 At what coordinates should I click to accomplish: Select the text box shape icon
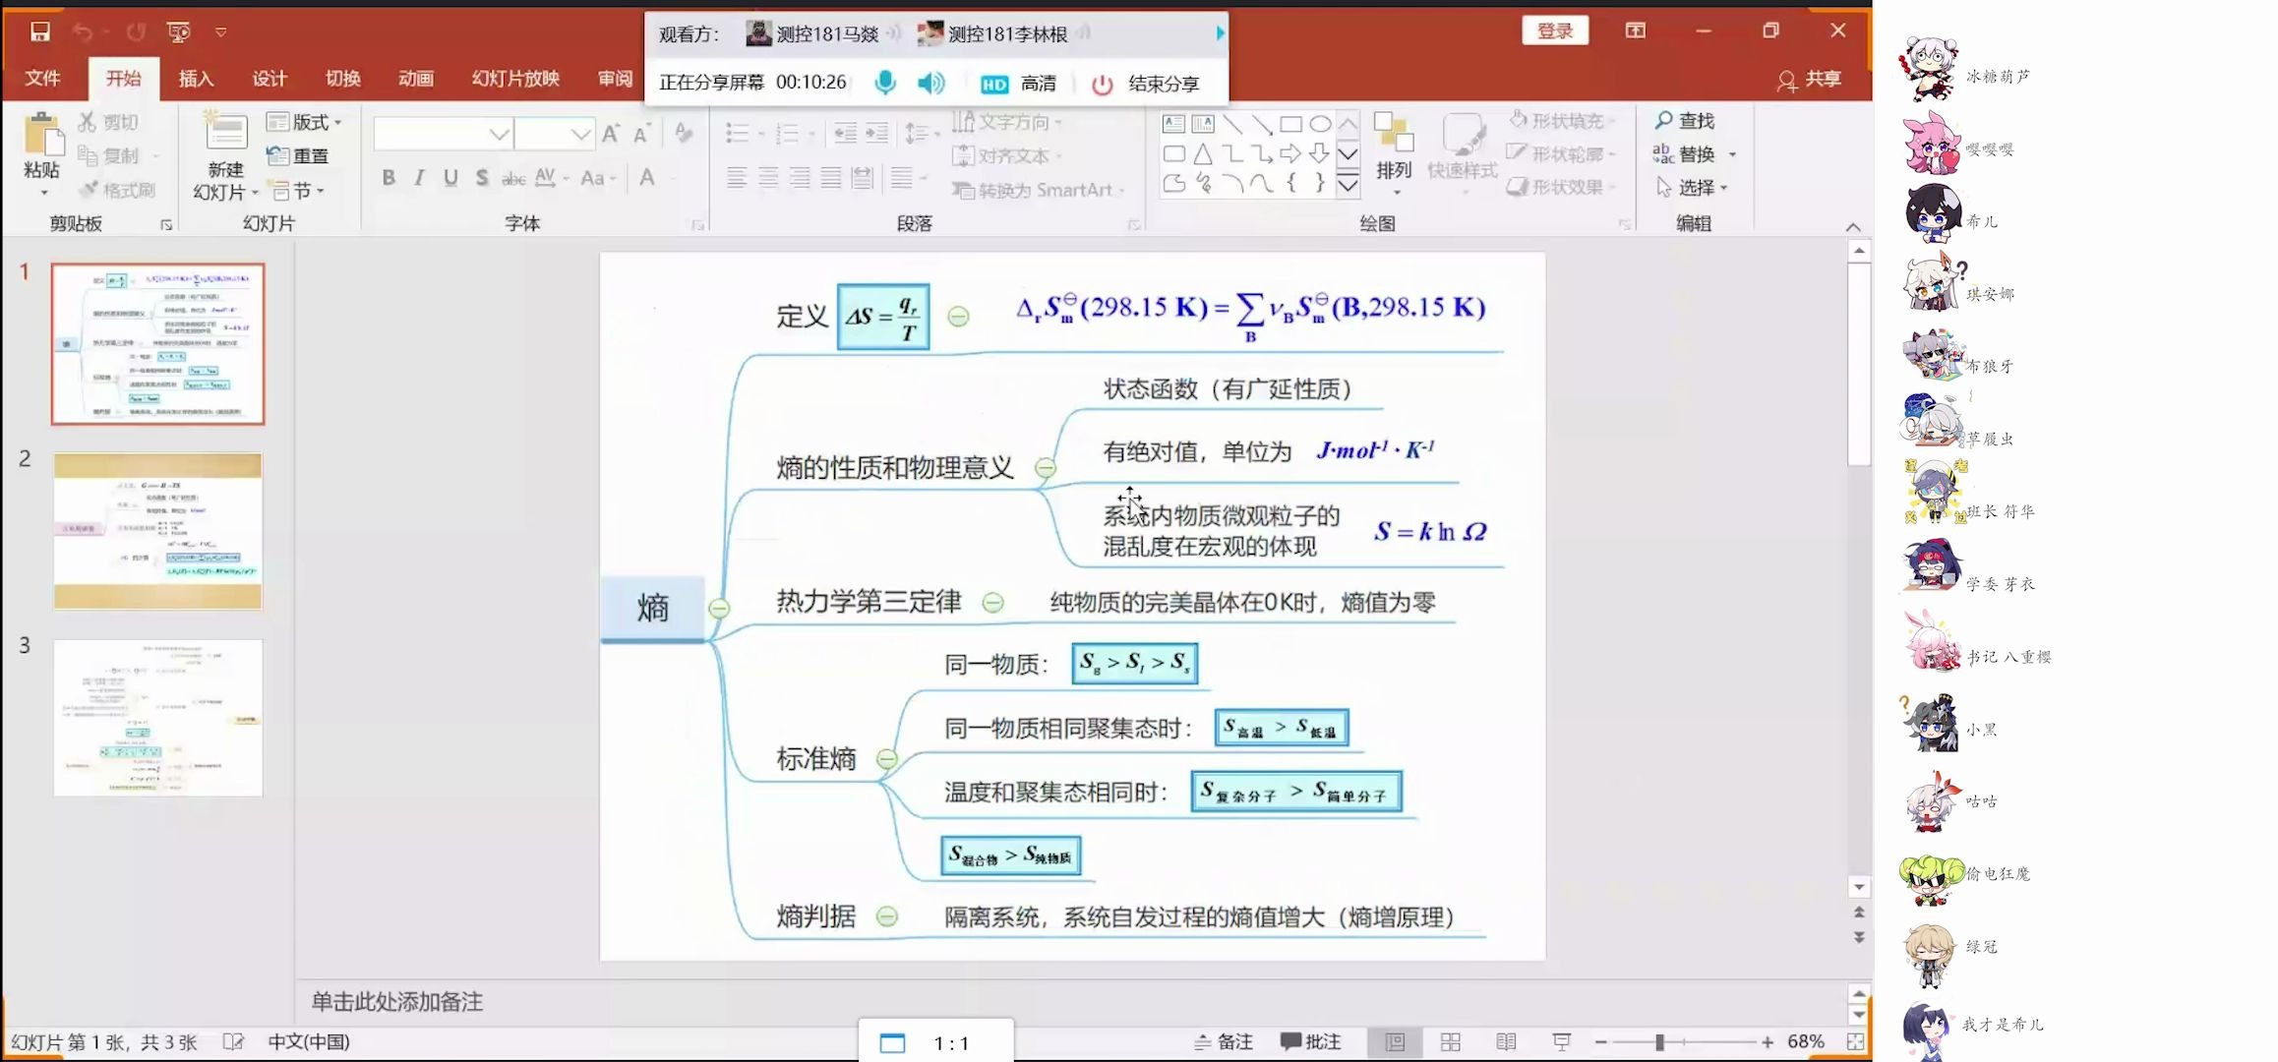pos(1173,124)
